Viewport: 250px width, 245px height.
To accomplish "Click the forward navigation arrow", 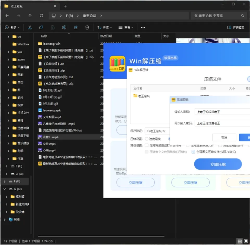I will 19,16.
